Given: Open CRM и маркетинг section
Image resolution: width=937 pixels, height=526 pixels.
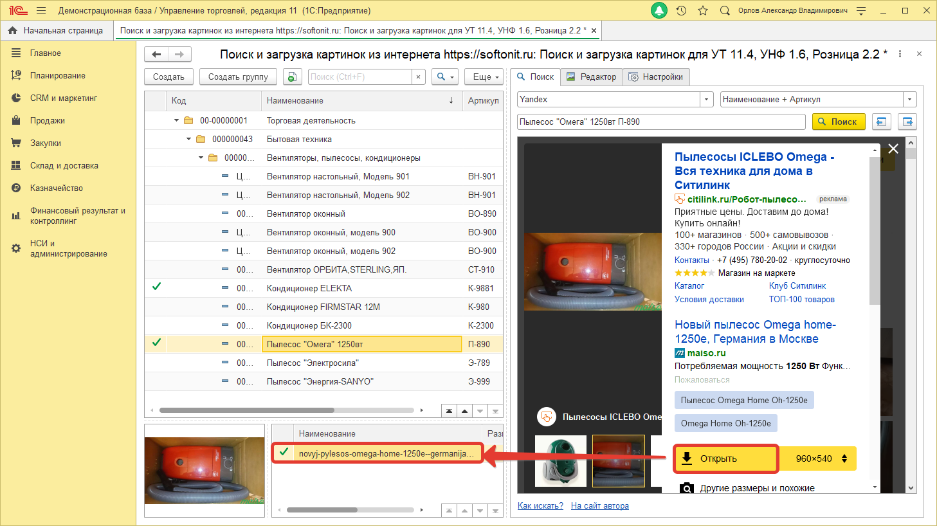Looking at the screenshot, I should pos(64,98).
